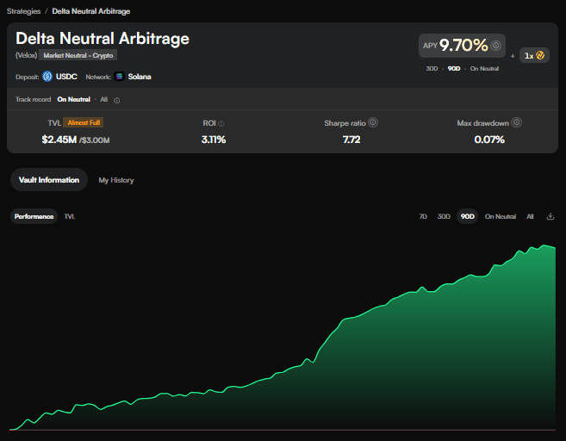Click the APY 9.70% box
The height and width of the screenshot is (441, 566).
462,46
